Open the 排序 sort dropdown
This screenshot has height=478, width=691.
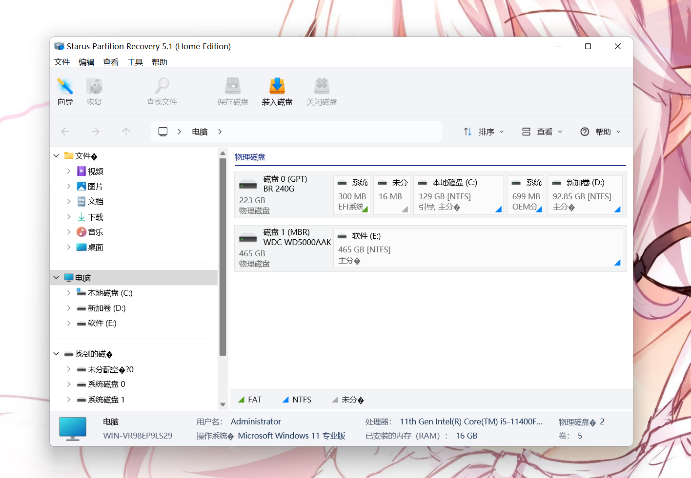[484, 132]
